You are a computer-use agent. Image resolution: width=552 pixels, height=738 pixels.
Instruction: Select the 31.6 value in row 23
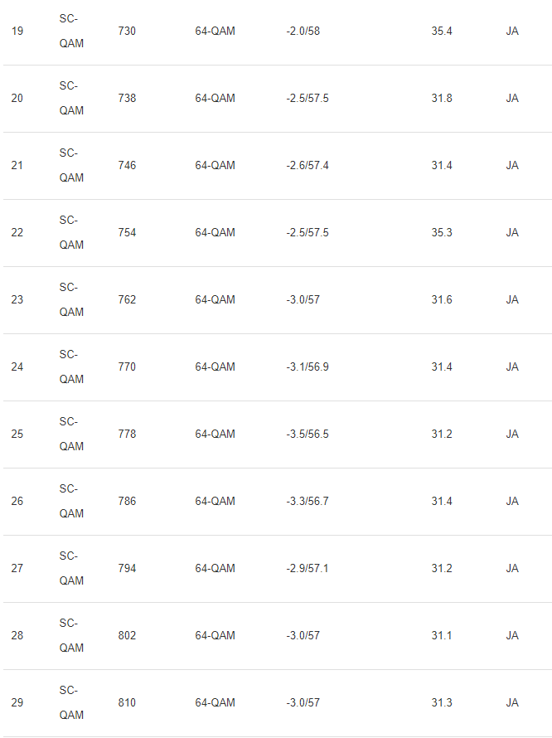(x=442, y=300)
